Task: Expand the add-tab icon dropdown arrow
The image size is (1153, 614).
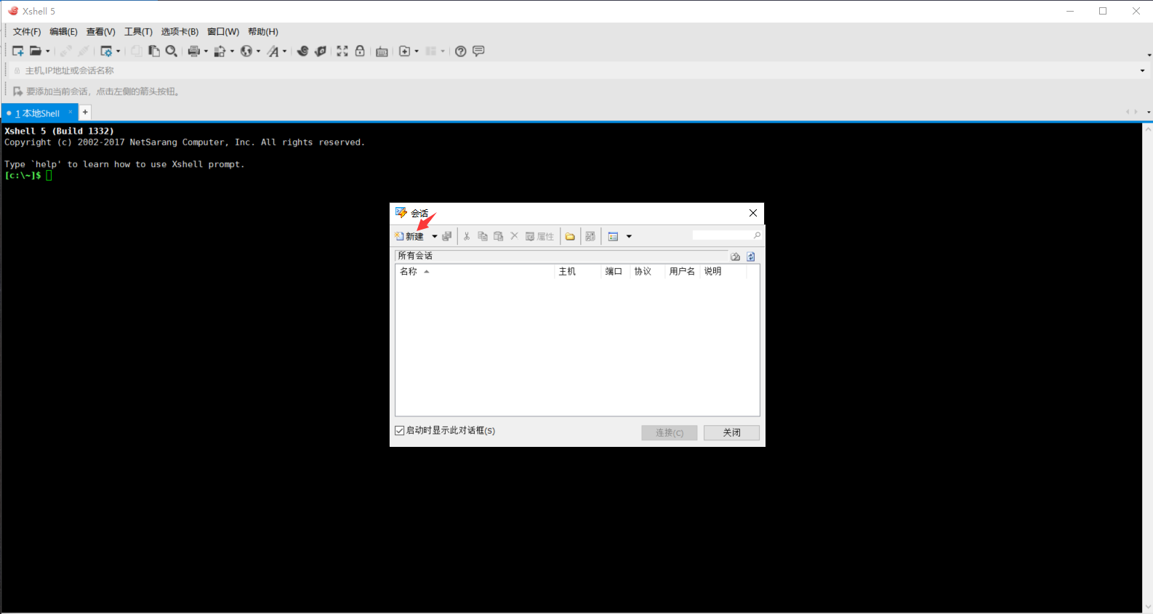Action: click(x=417, y=51)
